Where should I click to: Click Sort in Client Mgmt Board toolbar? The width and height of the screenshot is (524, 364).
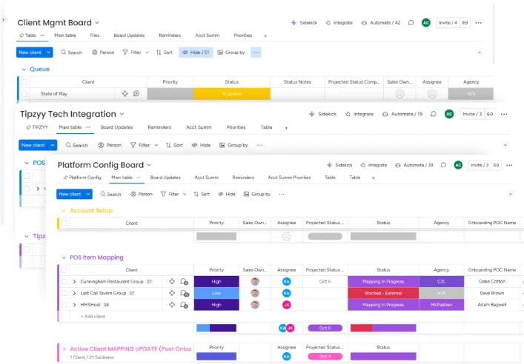[164, 53]
